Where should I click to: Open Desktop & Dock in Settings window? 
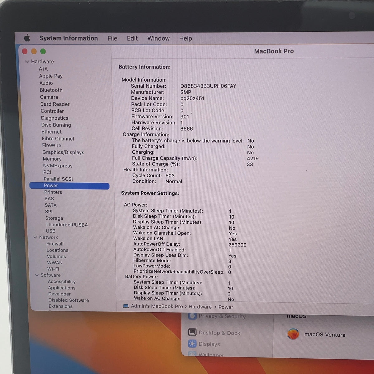tap(219, 333)
